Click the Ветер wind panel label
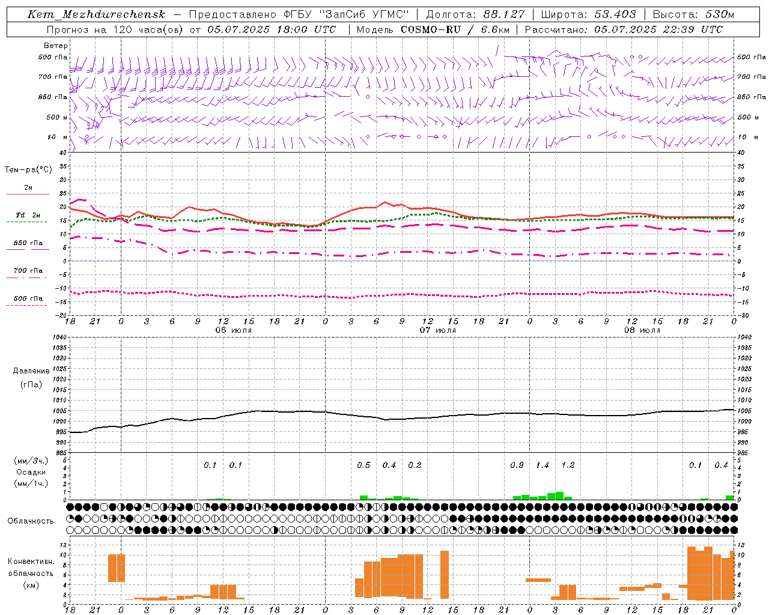Screen dimensions: 769x615 (56, 46)
